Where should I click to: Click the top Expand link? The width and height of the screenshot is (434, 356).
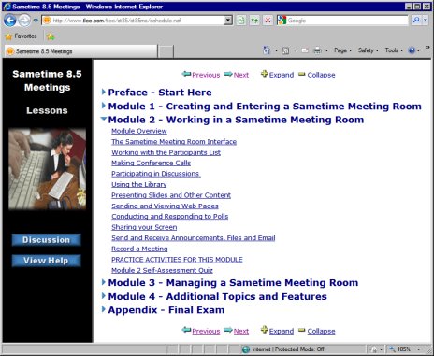[x=282, y=75]
